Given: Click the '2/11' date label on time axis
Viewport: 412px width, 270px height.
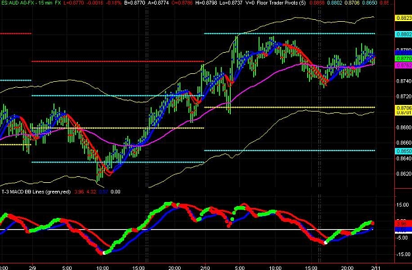Looking at the screenshot, I should 376,267.
